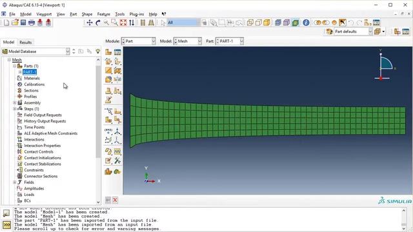Select Sections in the model tree
Screen dimensions: 413x232
(x=31, y=90)
